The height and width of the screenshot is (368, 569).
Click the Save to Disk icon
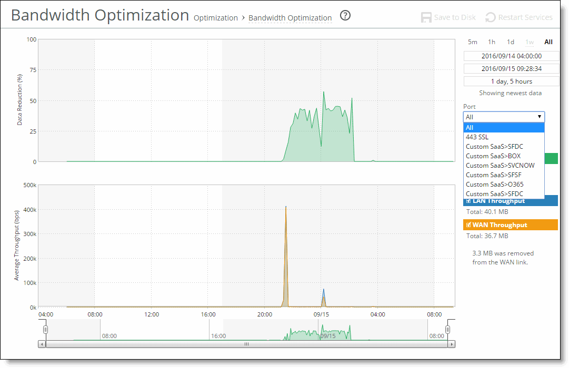click(x=426, y=16)
